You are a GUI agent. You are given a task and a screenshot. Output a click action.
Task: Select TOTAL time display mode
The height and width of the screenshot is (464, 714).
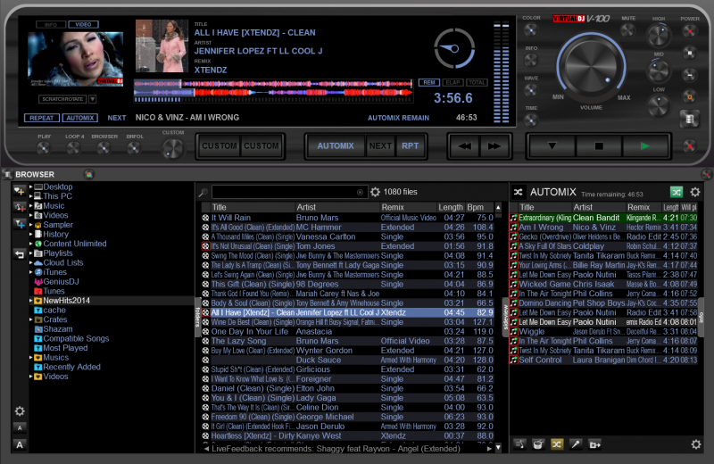477,82
